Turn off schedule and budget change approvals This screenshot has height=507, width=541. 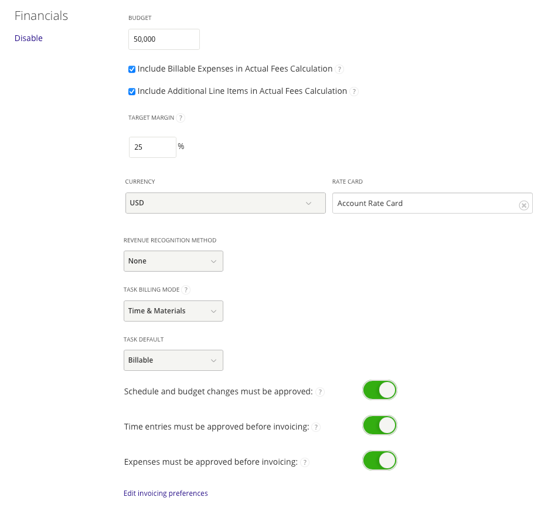point(379,390)
